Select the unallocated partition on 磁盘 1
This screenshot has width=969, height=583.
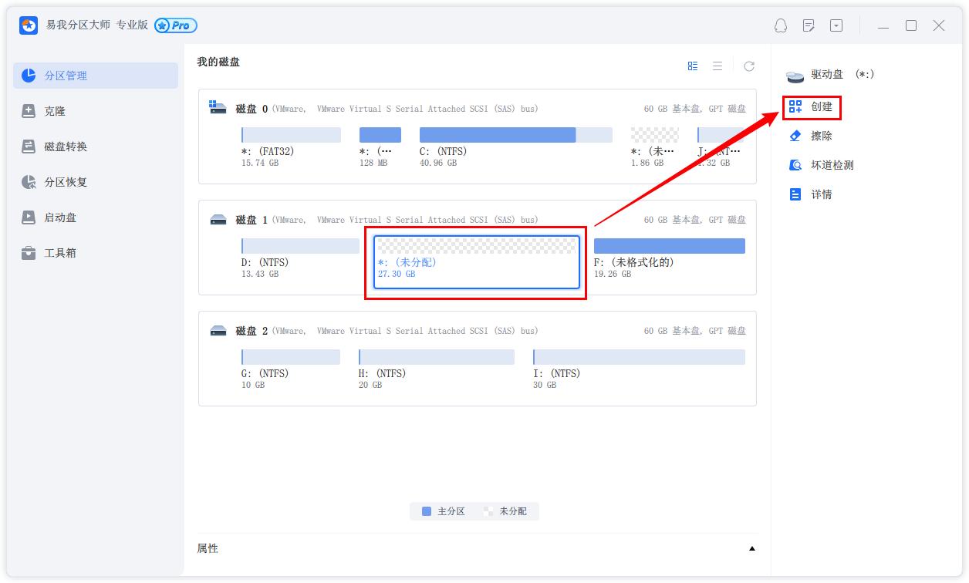[x=476, y=261]
